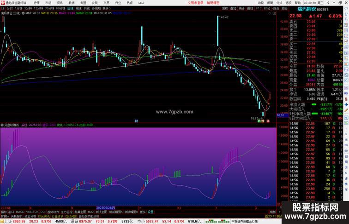Click the 返回 back button
Image resolution: width=349 pixels, height=224 pixels.
tap(284, 8)
